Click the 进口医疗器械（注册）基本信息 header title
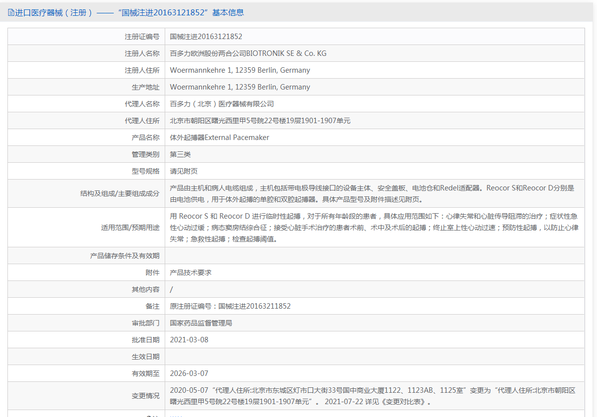This screenshot has height=417, width=597. click(130, 13)
